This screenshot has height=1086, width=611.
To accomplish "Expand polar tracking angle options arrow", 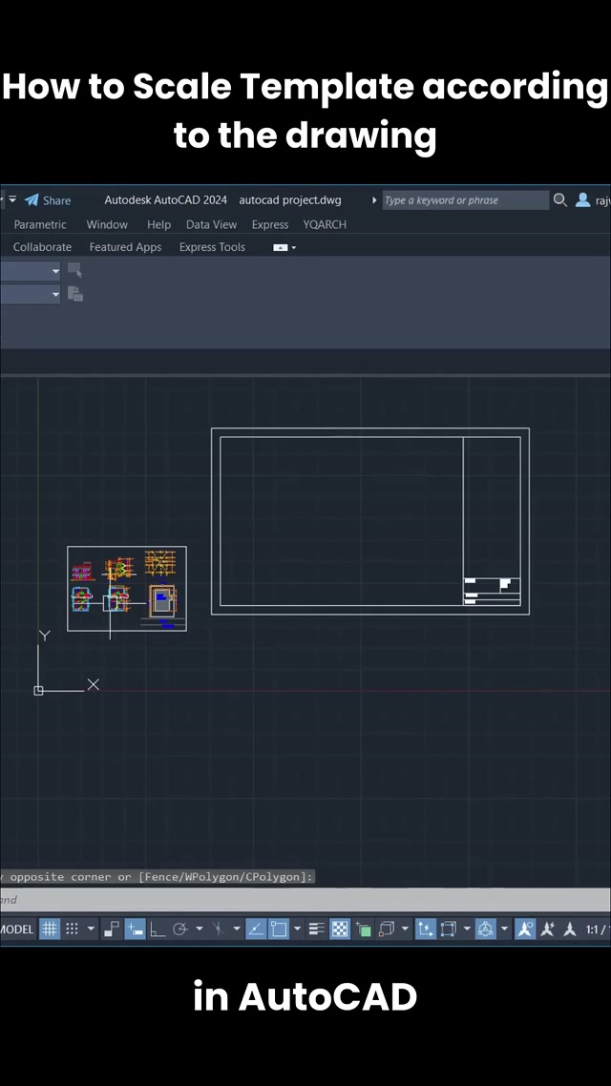I will [200, 929].
